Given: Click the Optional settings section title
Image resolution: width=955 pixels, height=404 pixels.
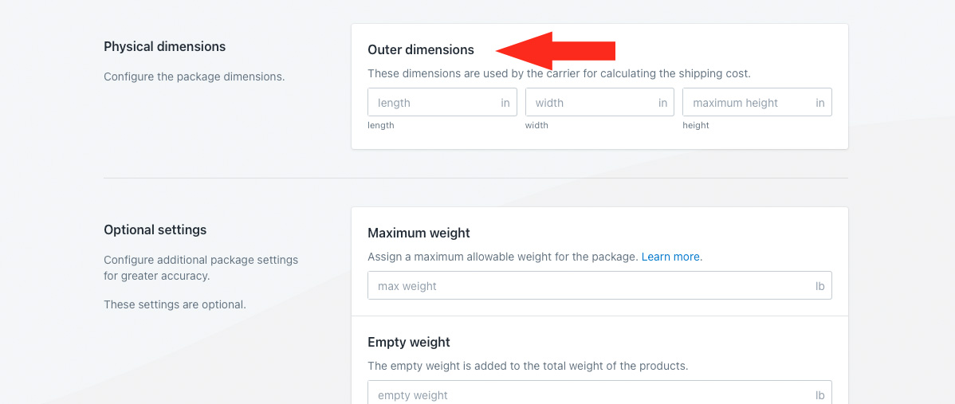Looking at the screenshot, I should click(x=155, y=229).
